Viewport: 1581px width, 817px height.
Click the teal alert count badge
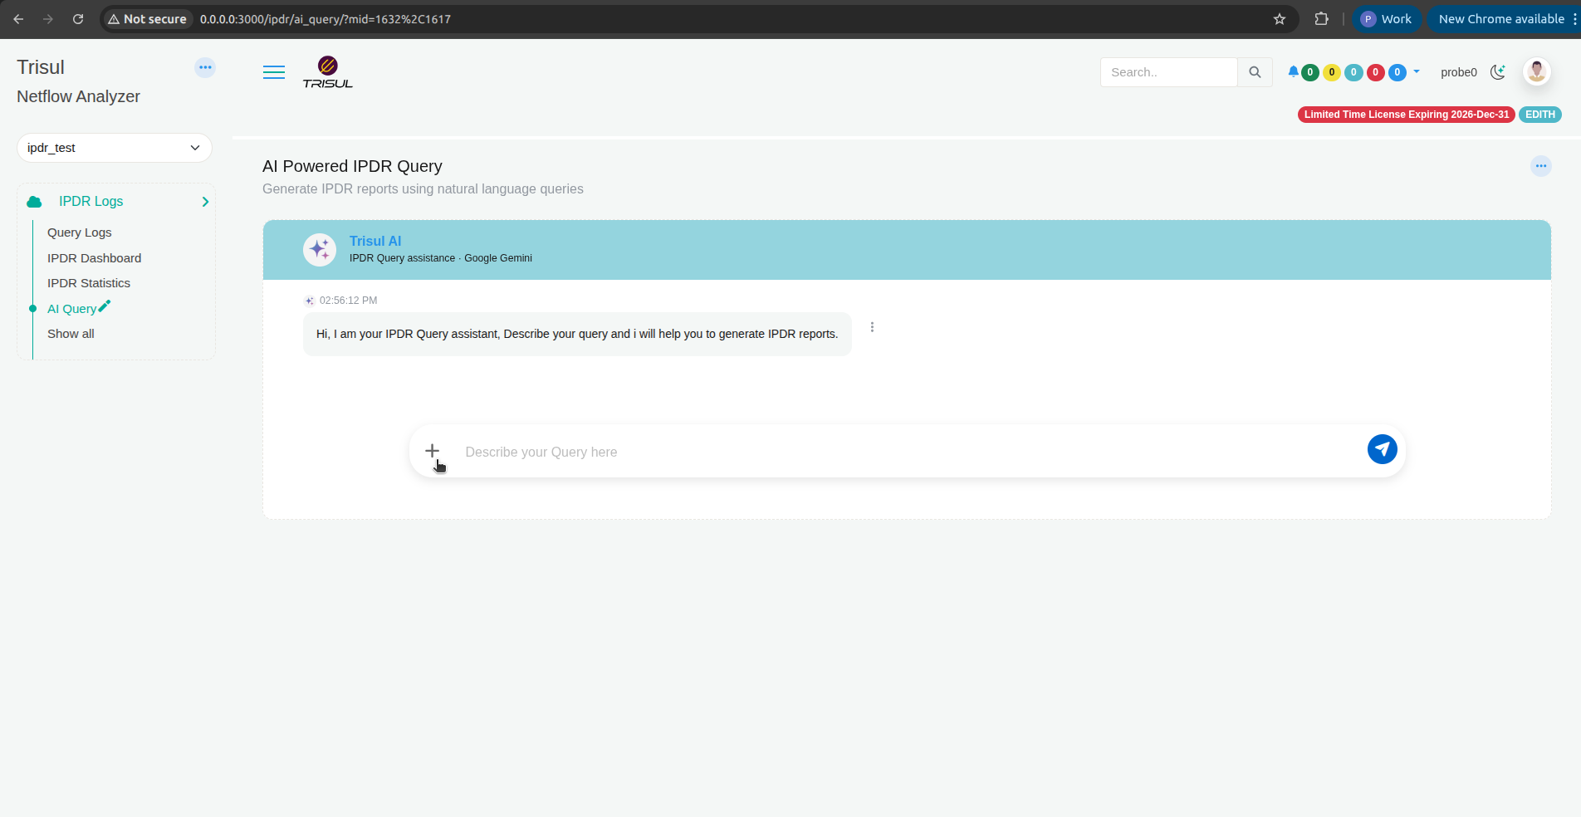tap(1353, 72)
